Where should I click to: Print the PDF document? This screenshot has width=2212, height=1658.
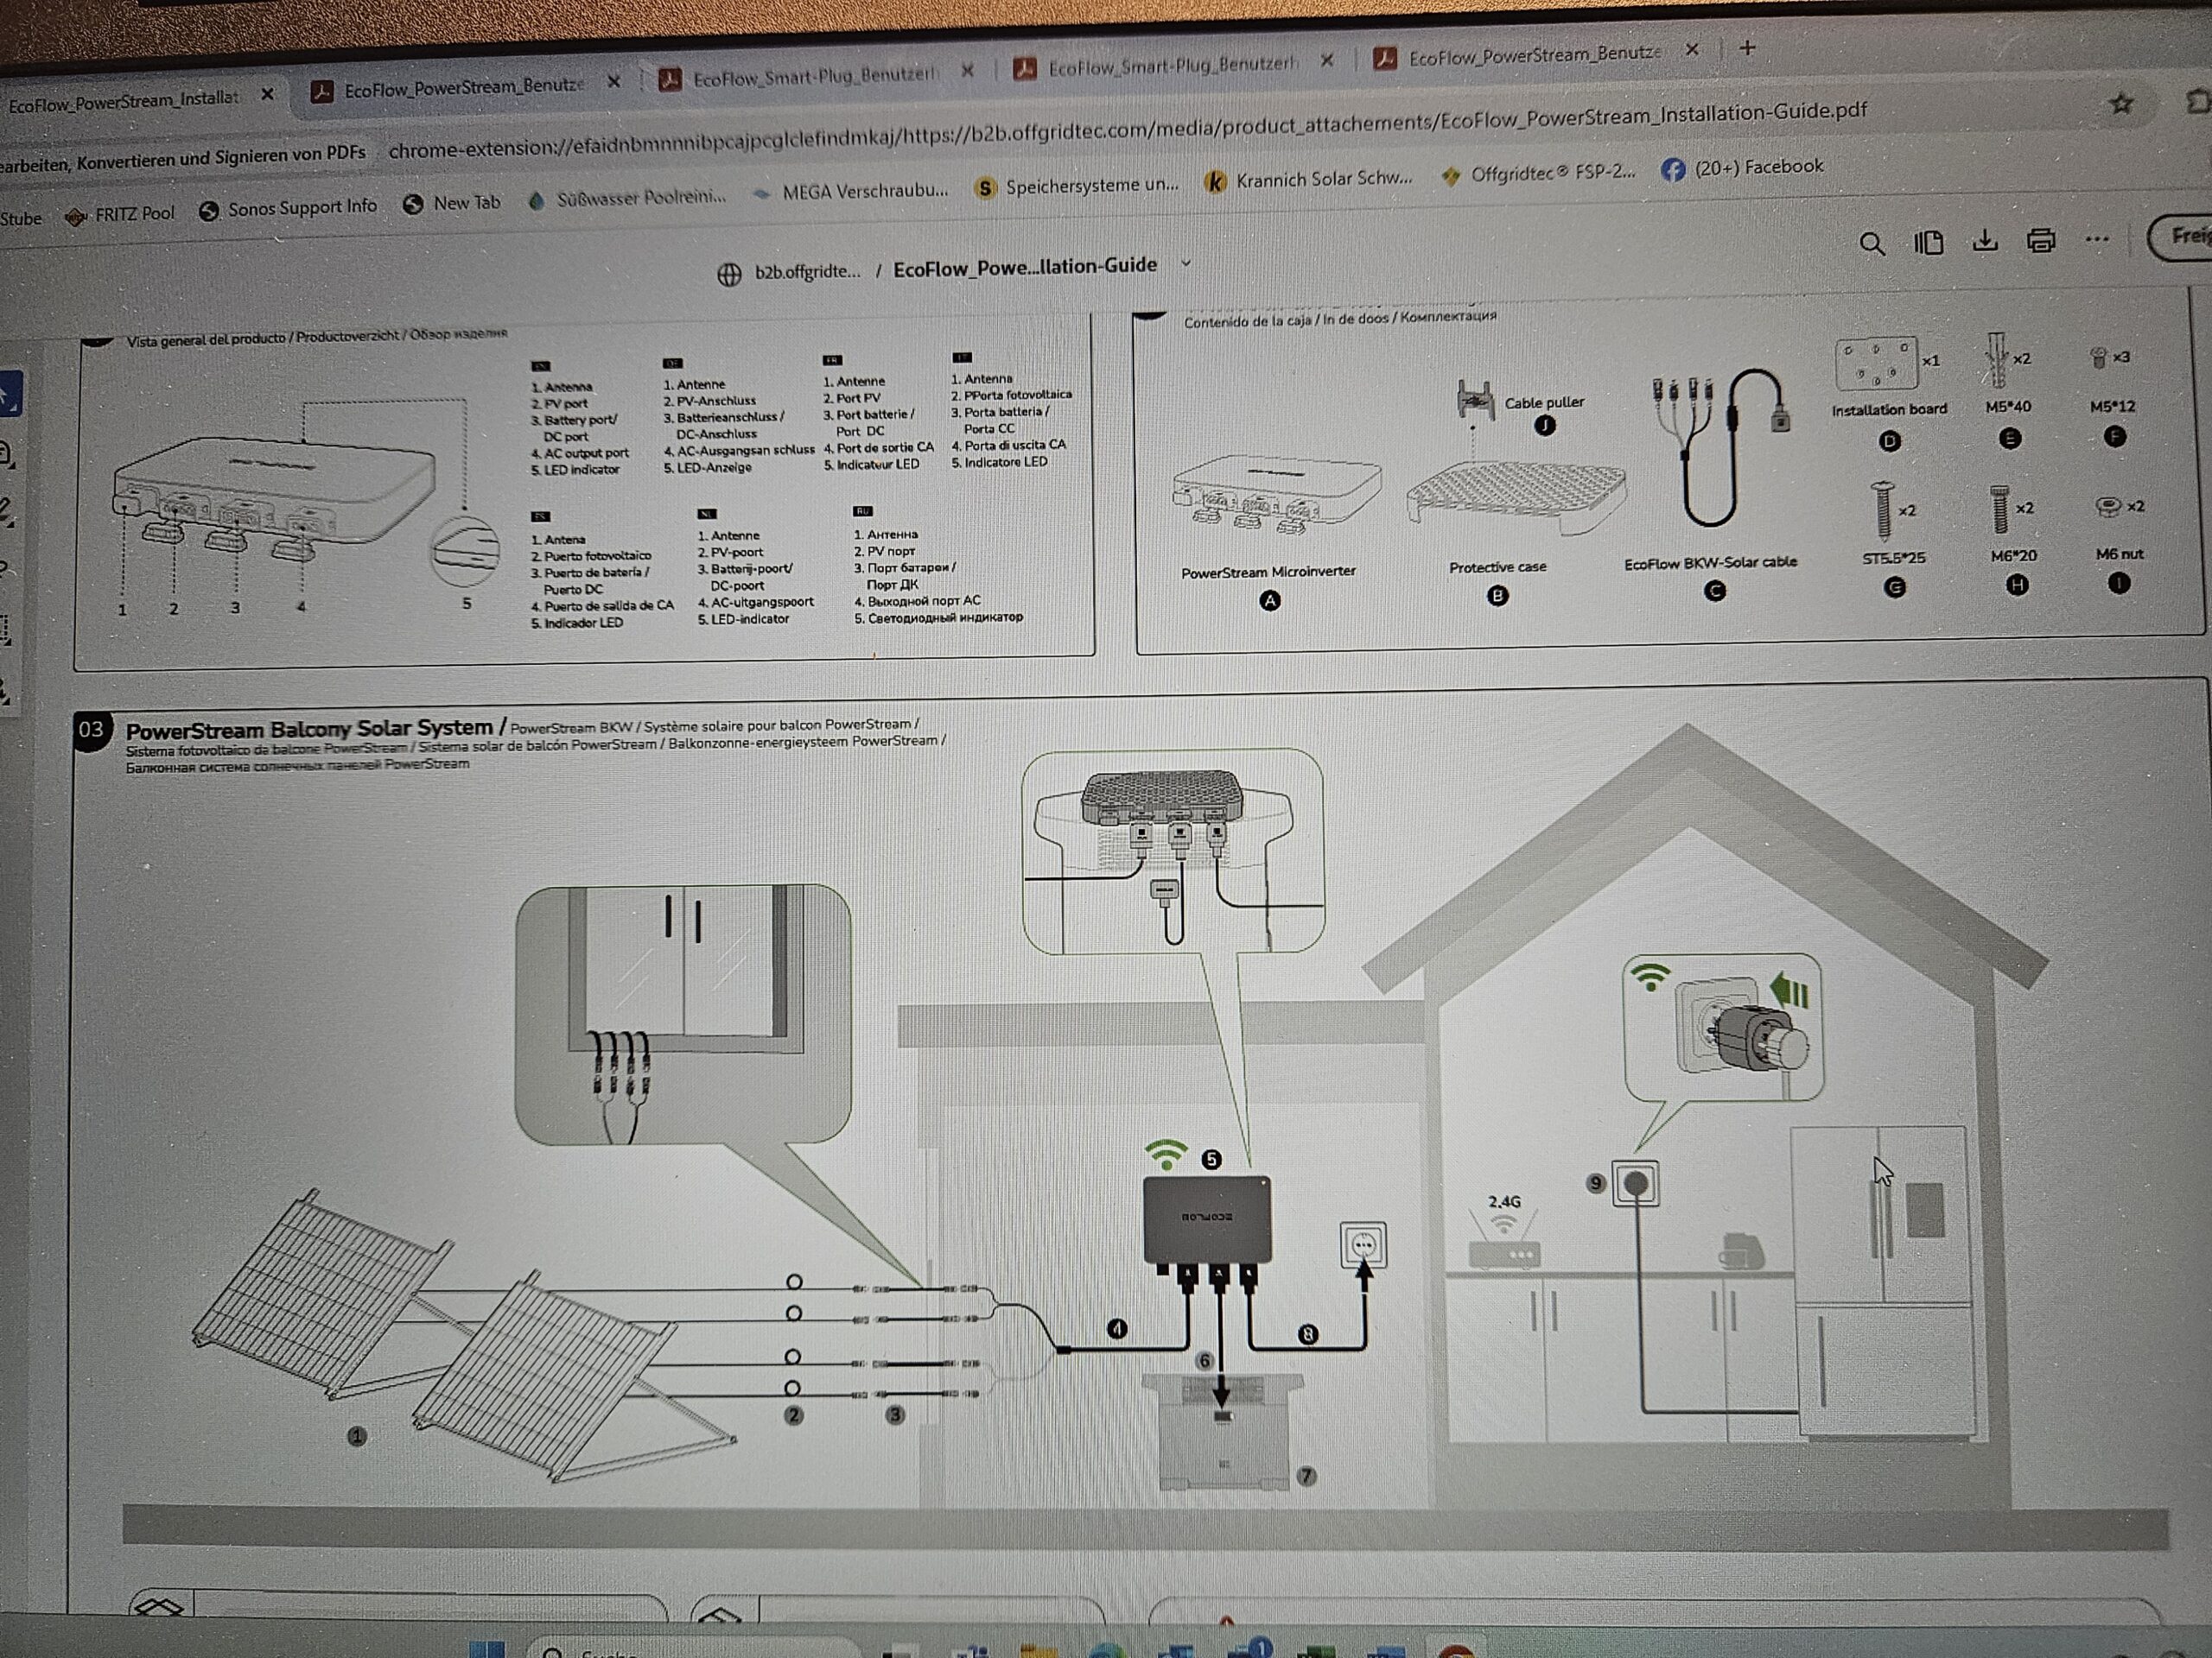click(x=2041, y=240)
